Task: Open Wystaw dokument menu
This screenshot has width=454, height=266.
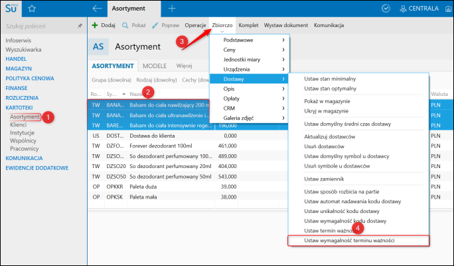Action: coord(286,25)
